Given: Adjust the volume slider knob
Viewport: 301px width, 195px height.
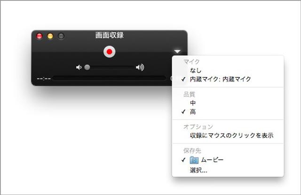Looking at the screenshot, I should tap(87, 67).
